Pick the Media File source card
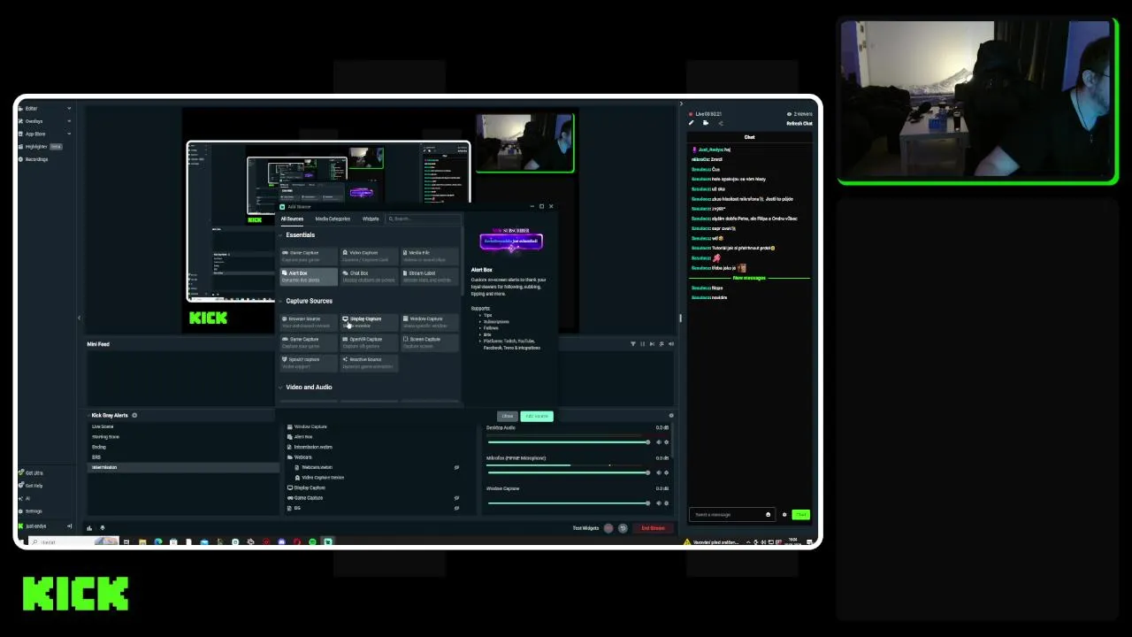The image size is (1132, 637). tap(430, 256)
